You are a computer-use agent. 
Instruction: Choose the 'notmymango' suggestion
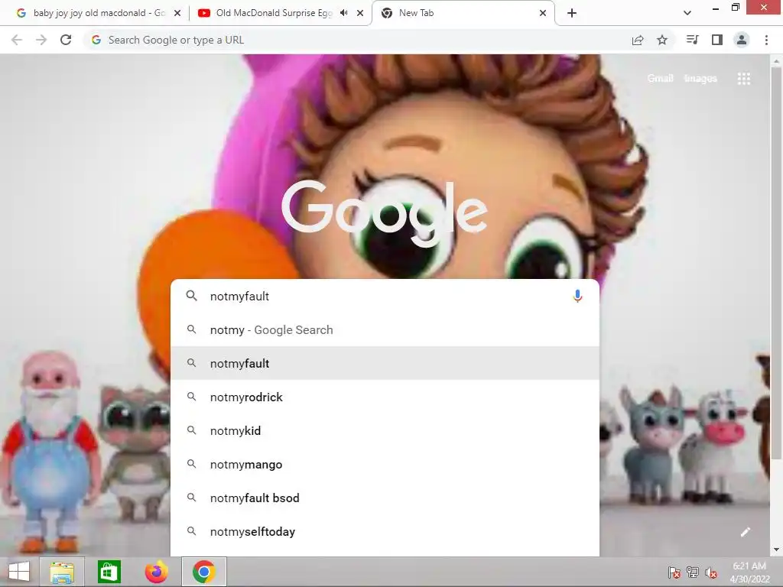385,464
